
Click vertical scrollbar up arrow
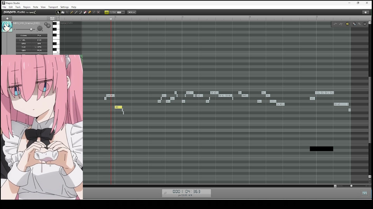tap(370, 23)
